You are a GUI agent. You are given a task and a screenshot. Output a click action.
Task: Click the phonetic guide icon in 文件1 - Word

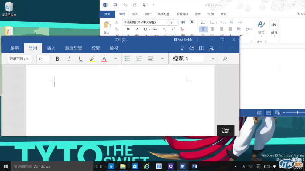click(x=183, y=22)
